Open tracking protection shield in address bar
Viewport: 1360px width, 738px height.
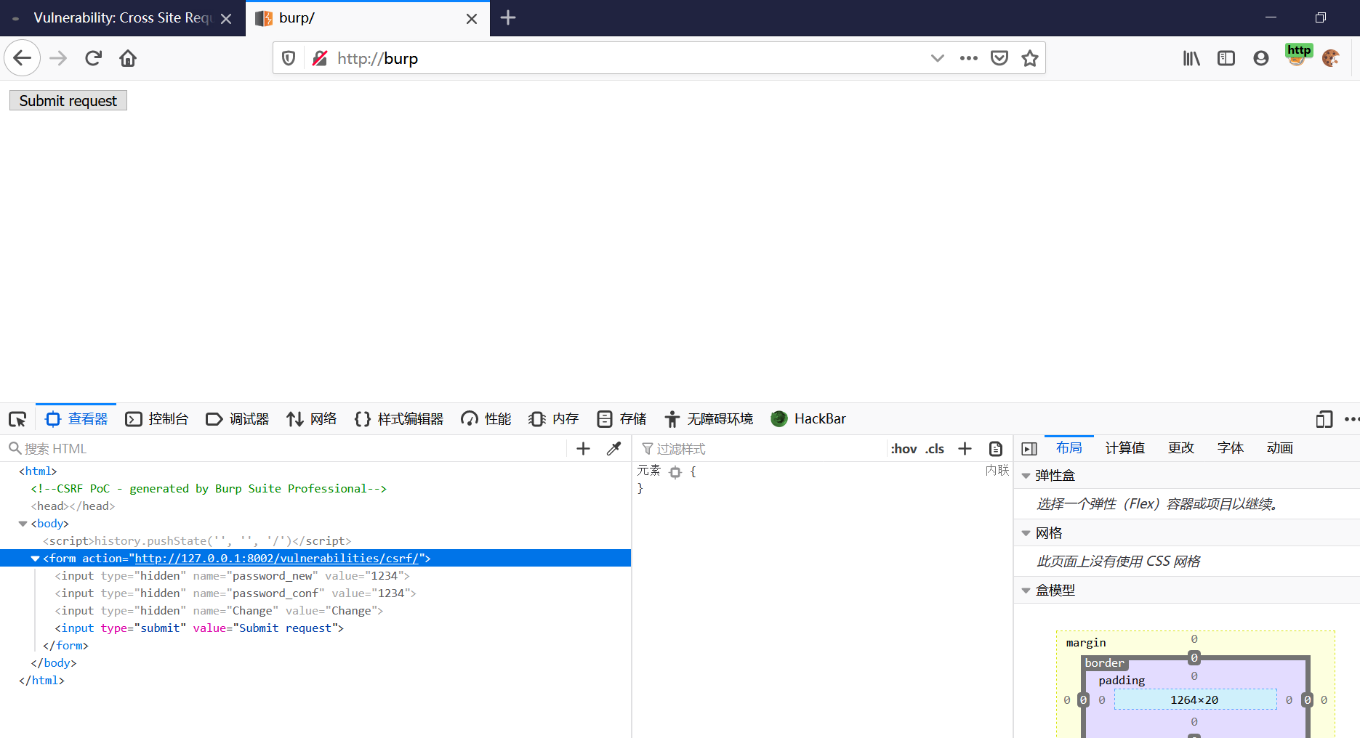[289, 58]
